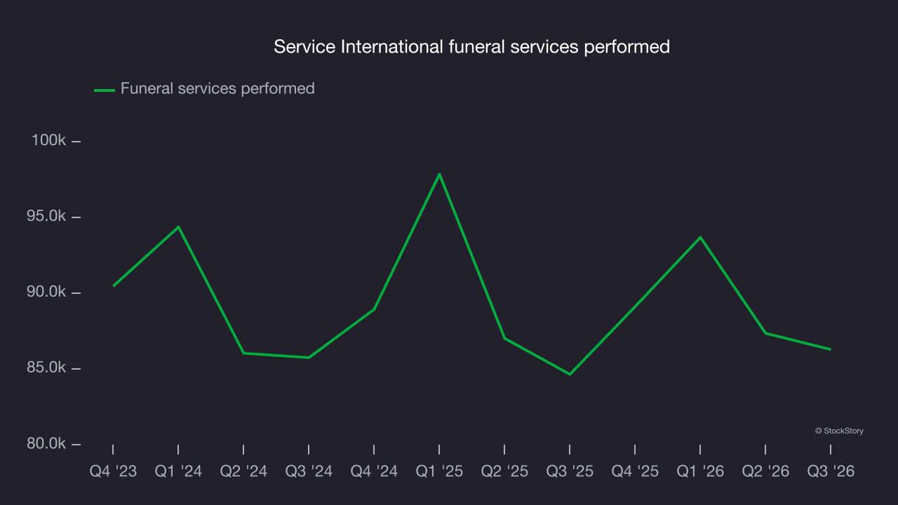Click the "80.0k" y-axis label
Viewport: 898px width, 505px height.
coord(46,443)
